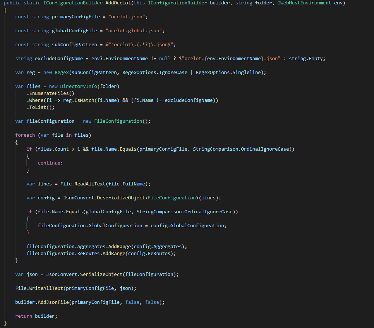Click RegexOptions.IgnoreCase in the Regex call
This screenshot has height=328, width=374.
tap(155, 72)
